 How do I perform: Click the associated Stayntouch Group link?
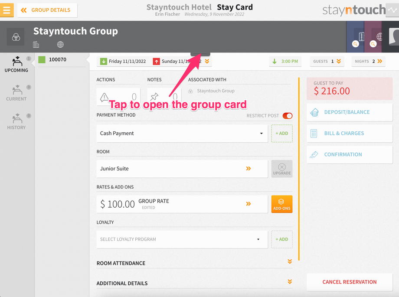pos(216,91)
